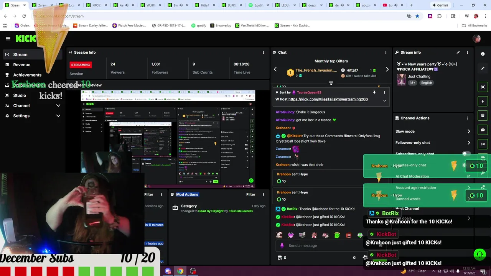This screenshot has width=491, height=276.
Task: Toggle the broadcast signal widget icon
Action: coord(483,144)
